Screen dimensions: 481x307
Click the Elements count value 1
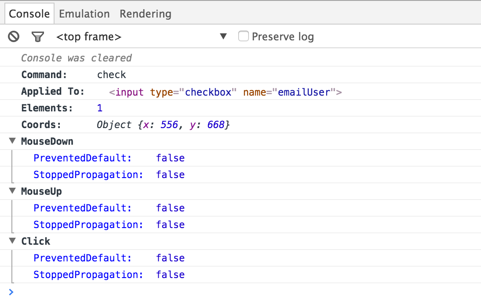100,108
